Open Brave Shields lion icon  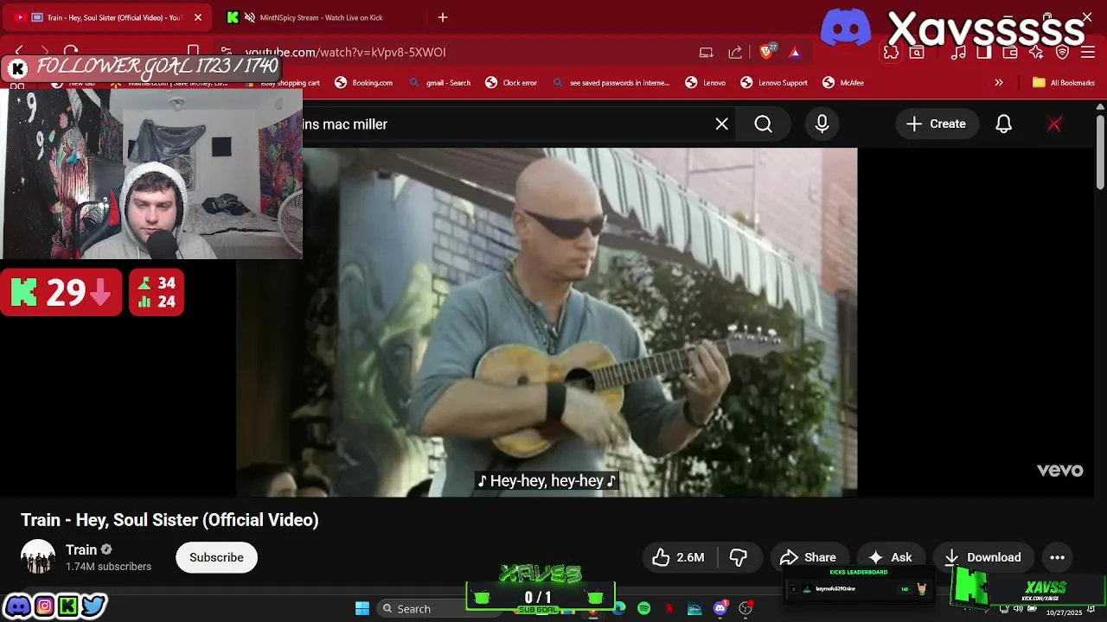pyautogui.click(x=767, y=52)
